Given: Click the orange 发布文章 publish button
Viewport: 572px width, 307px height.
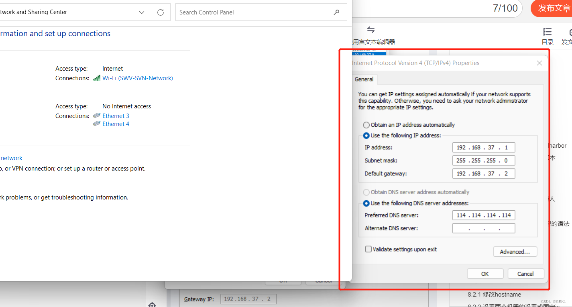Looking at the screenshot, I should [552, 8].
